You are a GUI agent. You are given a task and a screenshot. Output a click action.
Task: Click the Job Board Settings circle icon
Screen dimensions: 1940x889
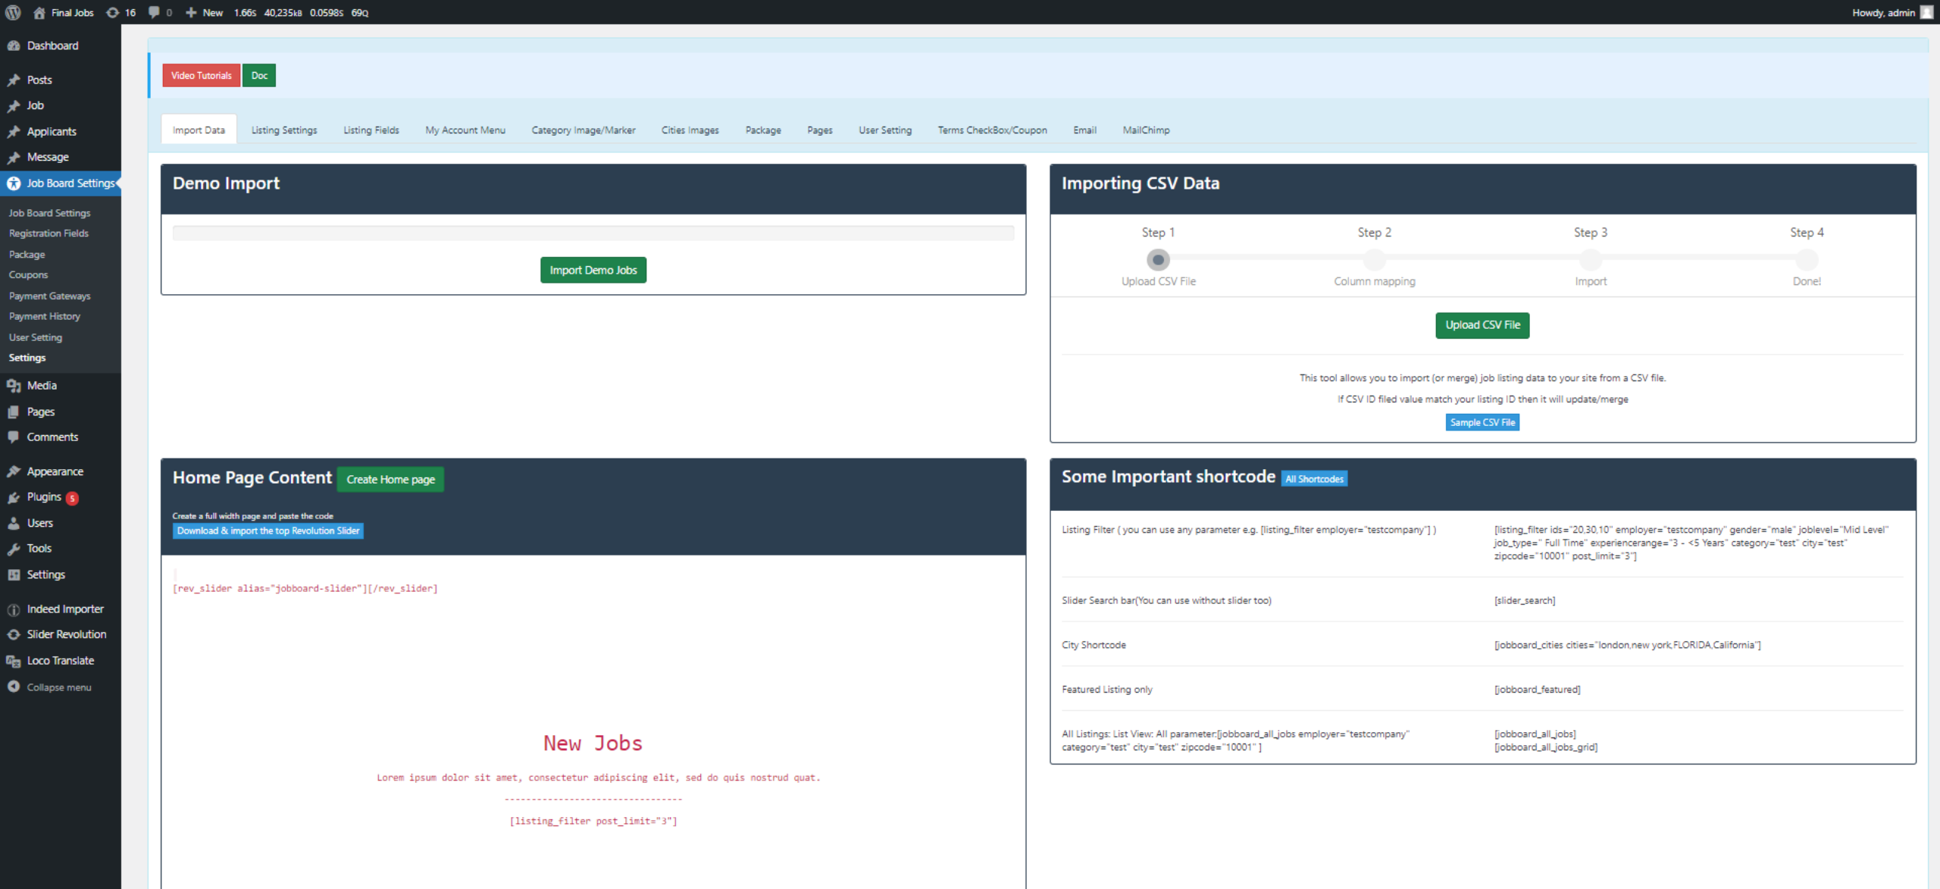(14, 183)
